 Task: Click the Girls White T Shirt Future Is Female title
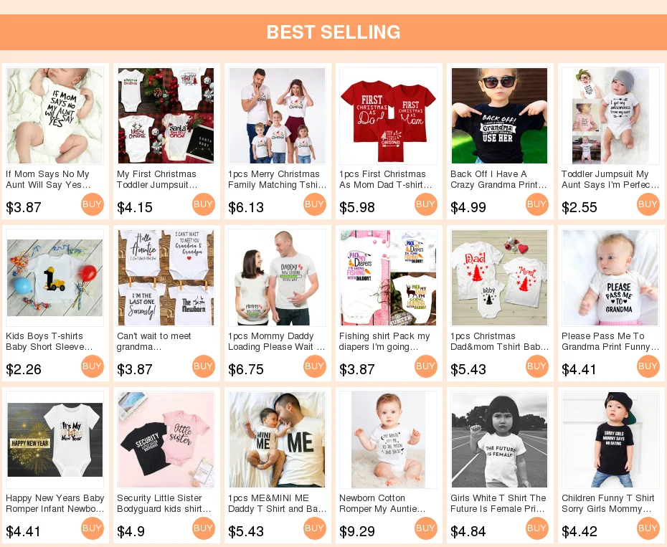coord(498,503)
